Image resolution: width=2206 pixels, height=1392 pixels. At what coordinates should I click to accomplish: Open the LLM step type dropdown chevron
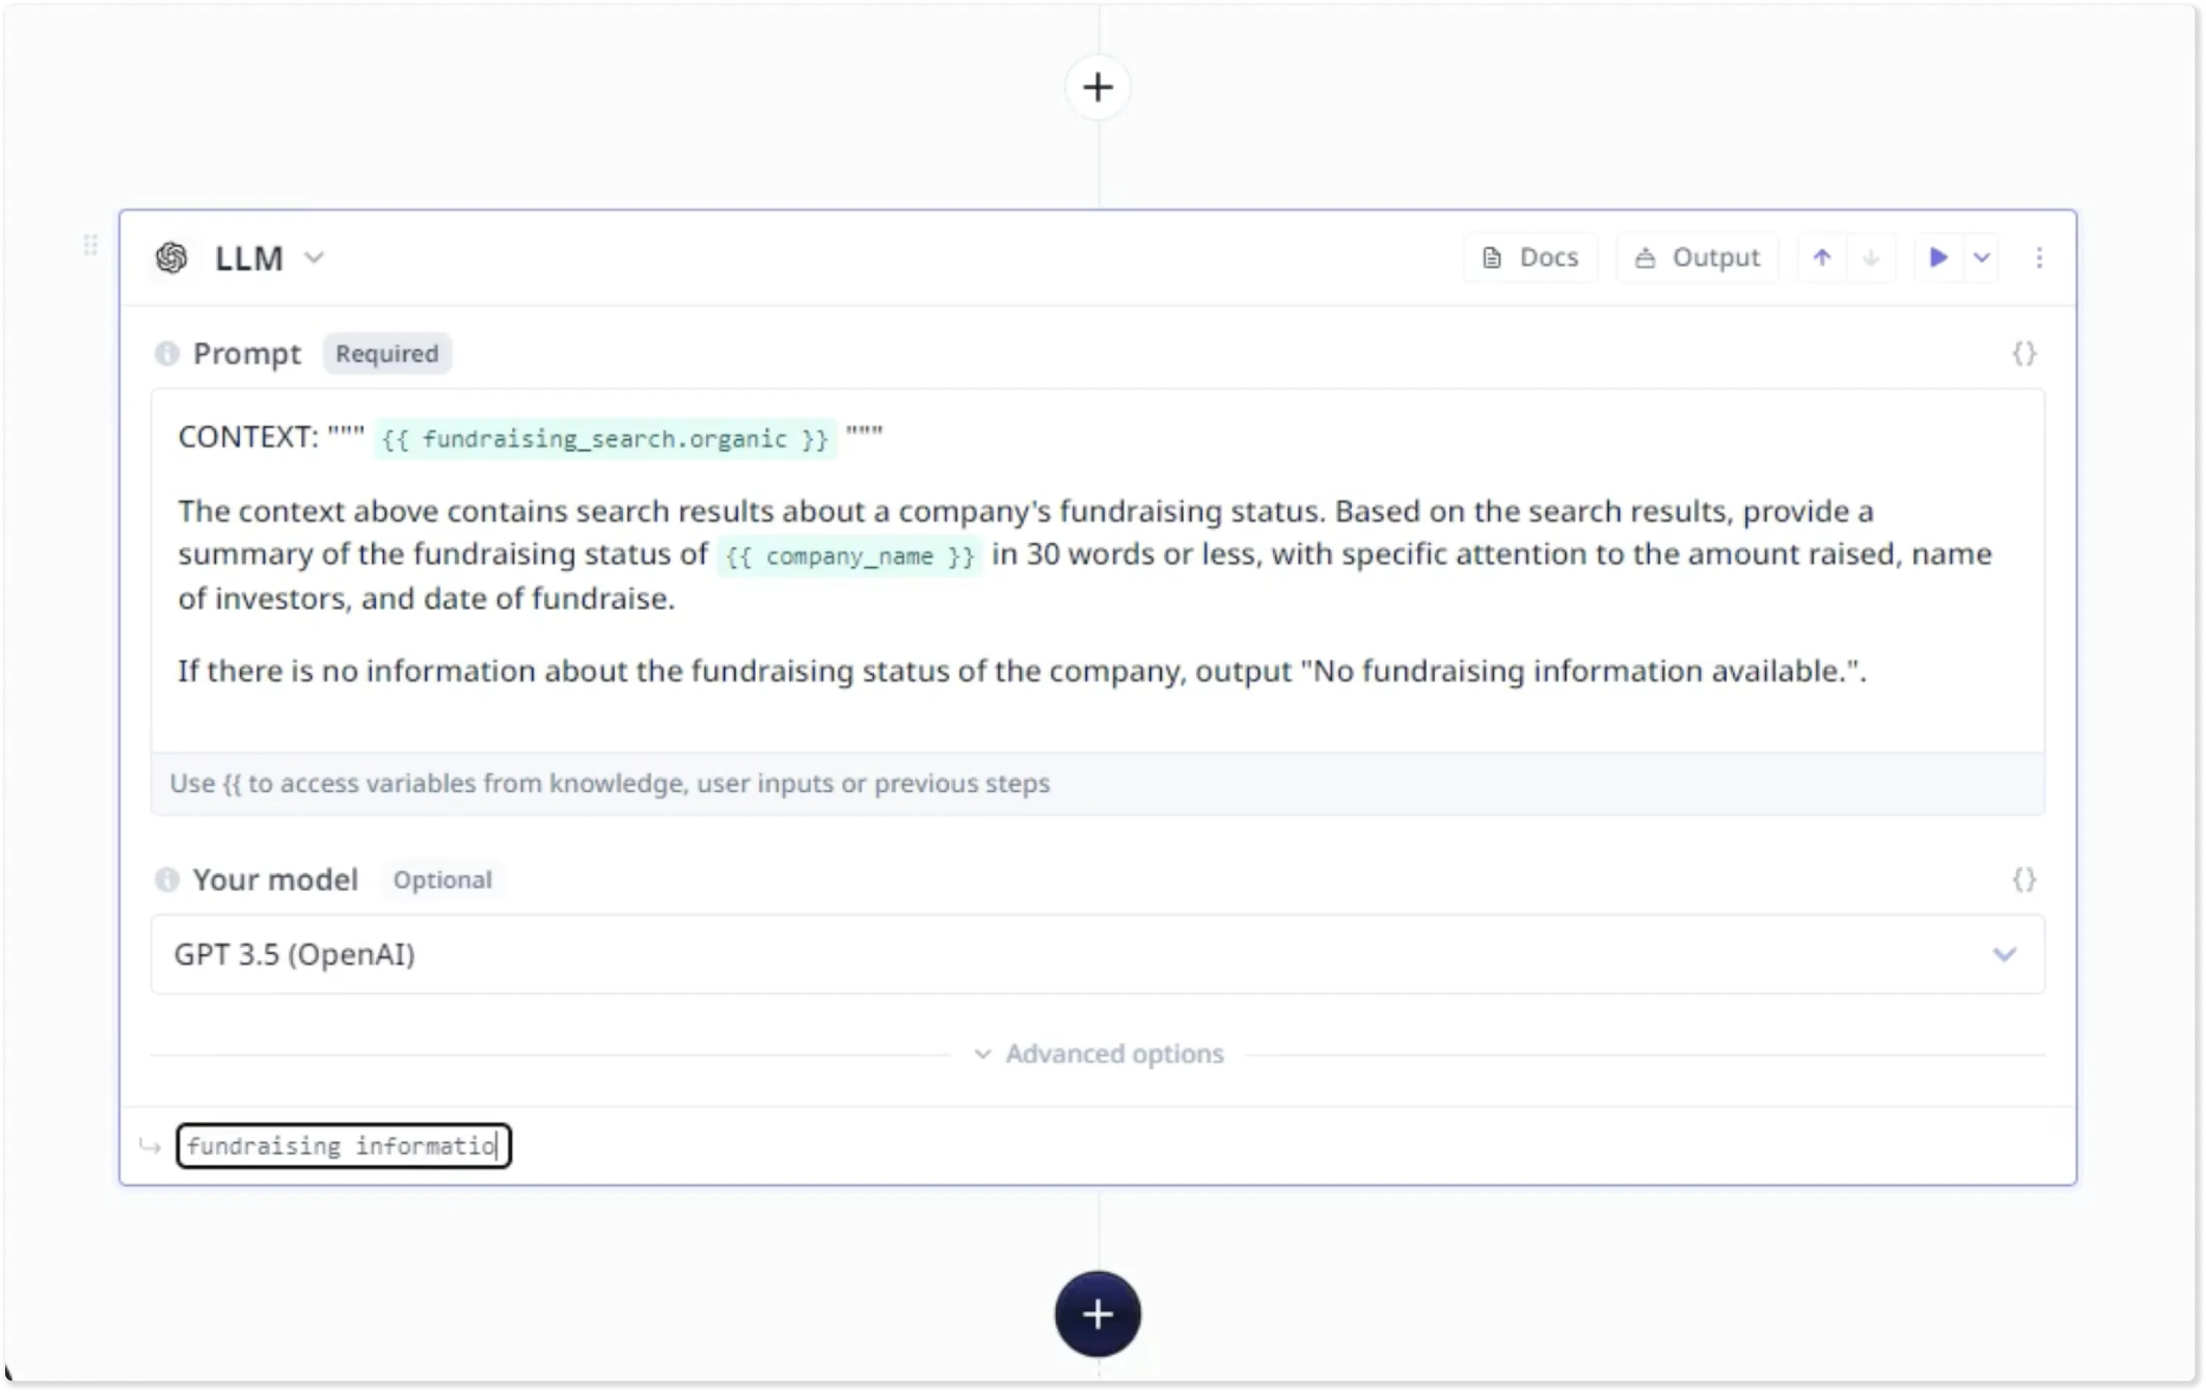(x=315, y=258)
